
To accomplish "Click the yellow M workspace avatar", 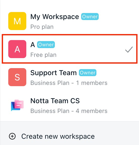I will click(x=17, y=21).
